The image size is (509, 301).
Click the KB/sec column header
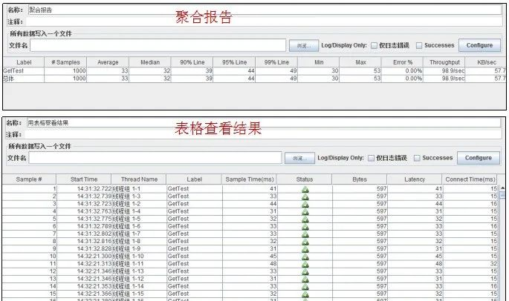pos(486,62)
